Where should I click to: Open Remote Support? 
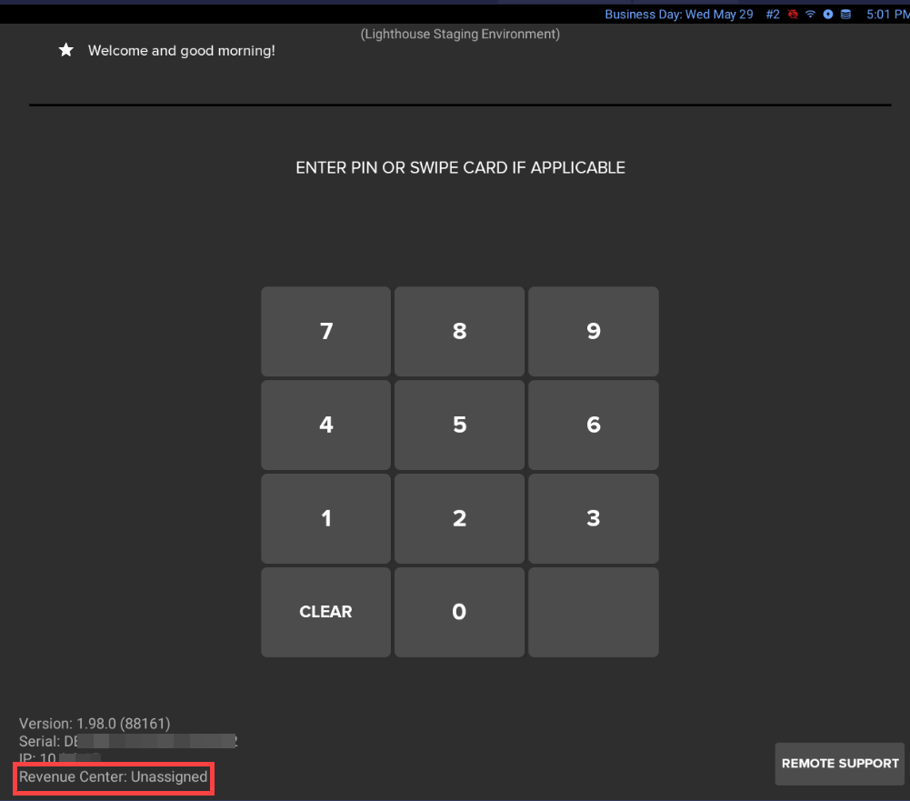coord(840,764)
